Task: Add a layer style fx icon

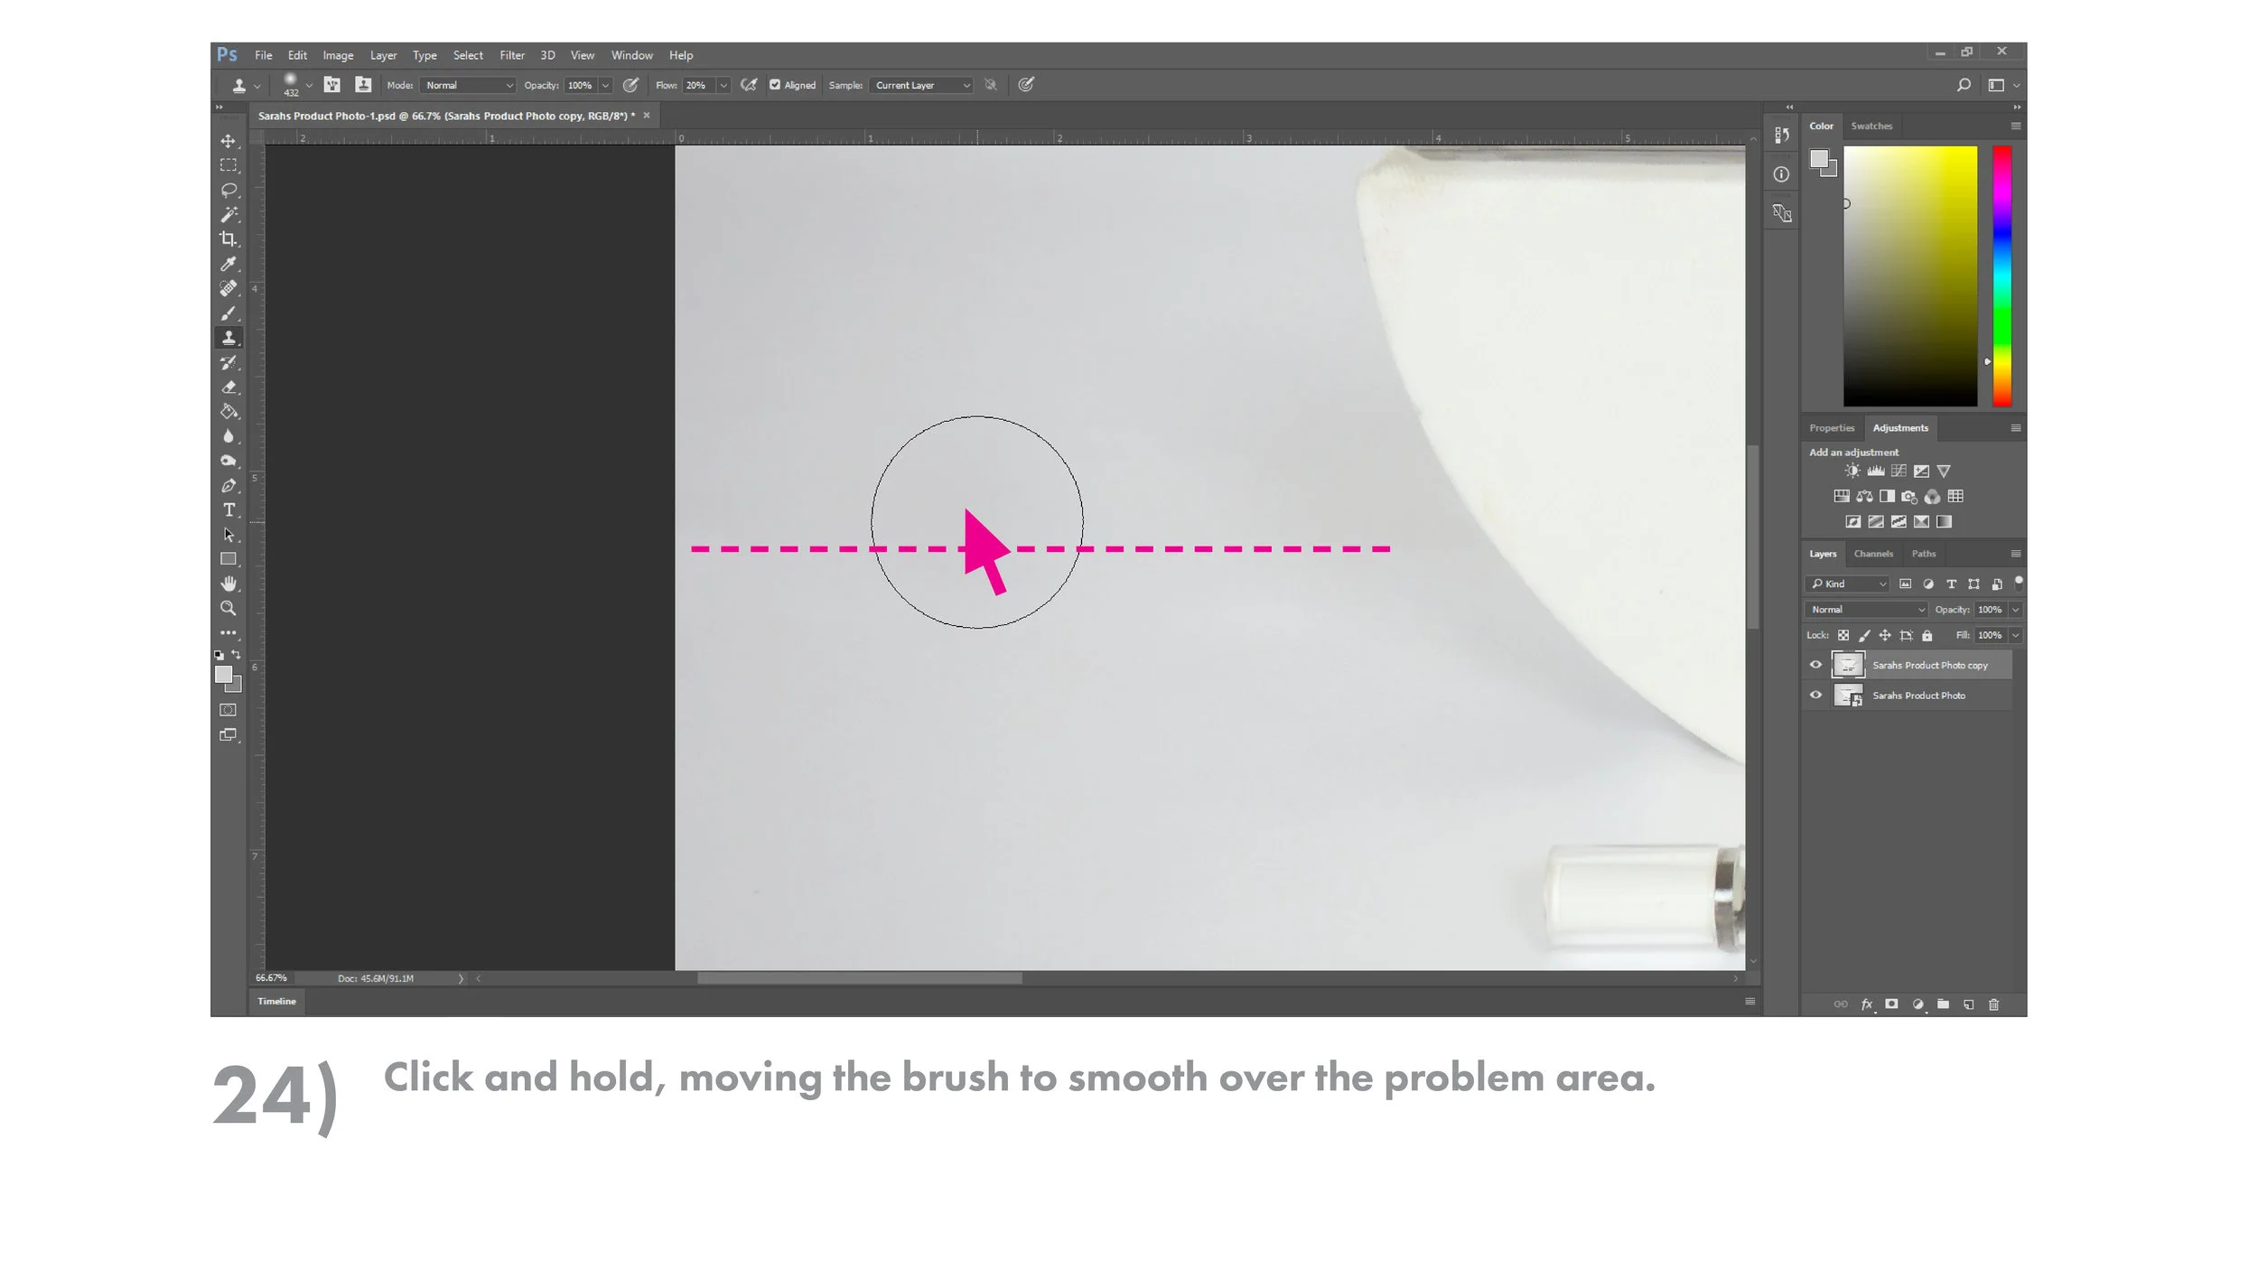Action: (x=1867, y=1004)
